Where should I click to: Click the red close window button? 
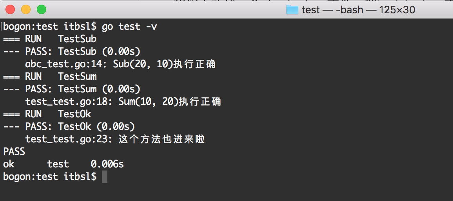point(10,9)
